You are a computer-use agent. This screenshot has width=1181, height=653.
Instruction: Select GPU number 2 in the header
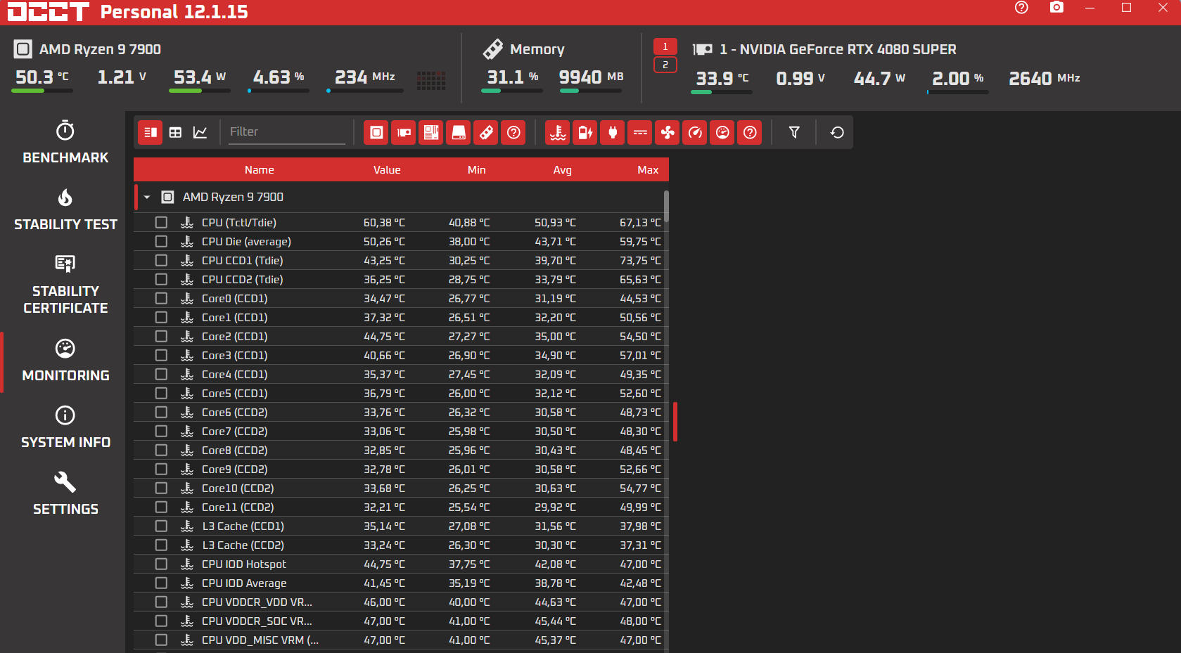tap(665, 65)
